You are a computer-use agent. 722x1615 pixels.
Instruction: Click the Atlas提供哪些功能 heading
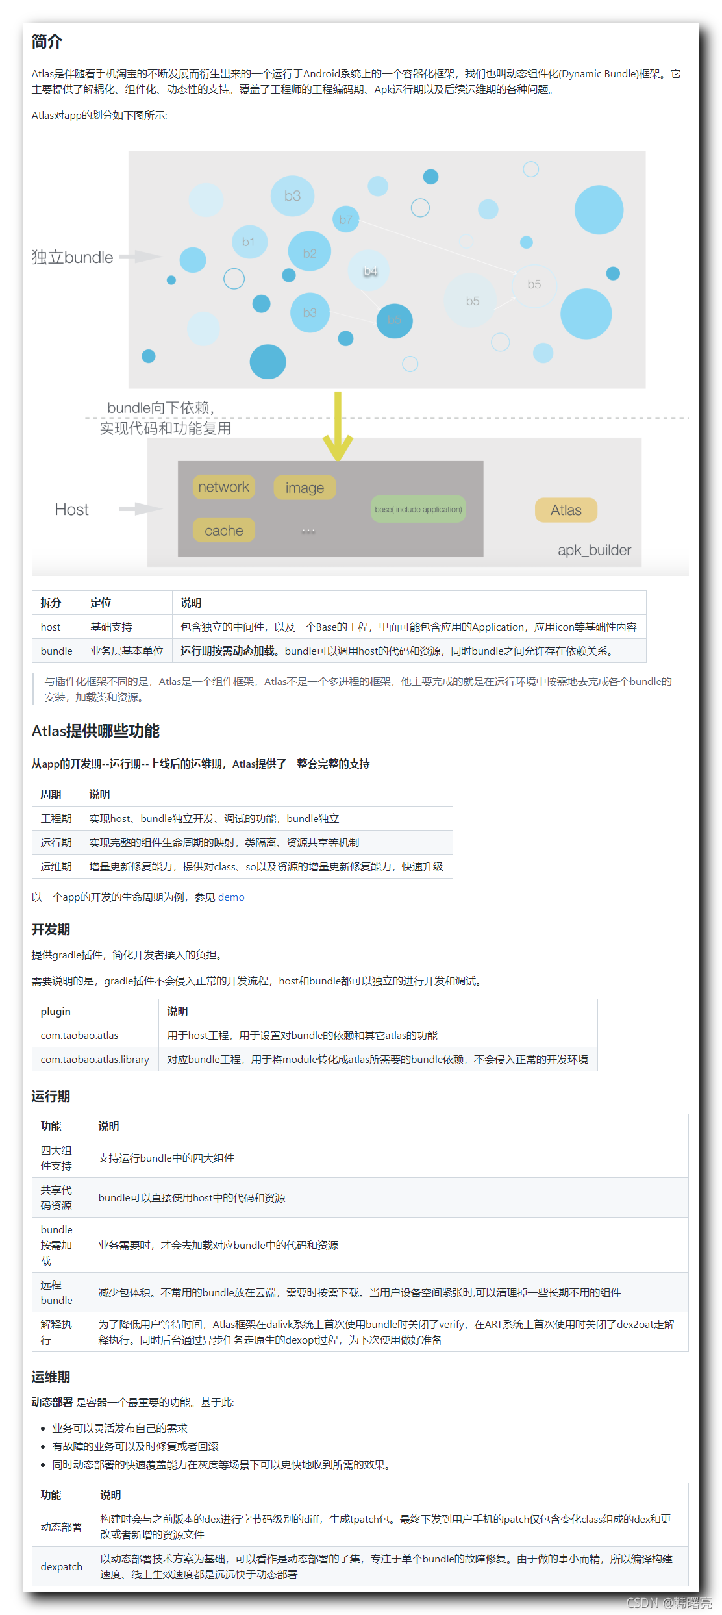tap(95, 731)
